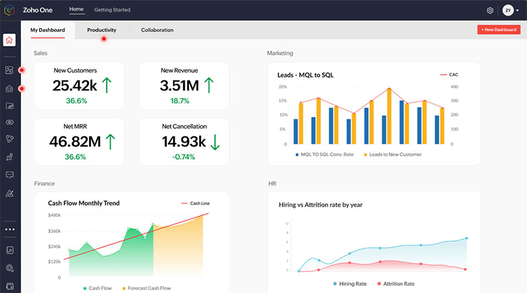Click the Home icon in the sidebar

coord(9,40)
